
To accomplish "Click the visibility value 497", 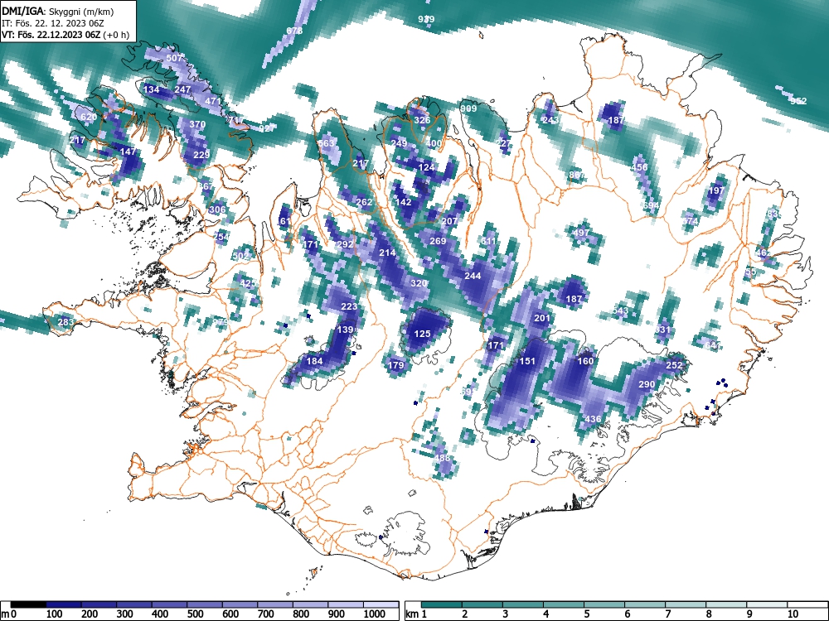I will coord(580,233).
